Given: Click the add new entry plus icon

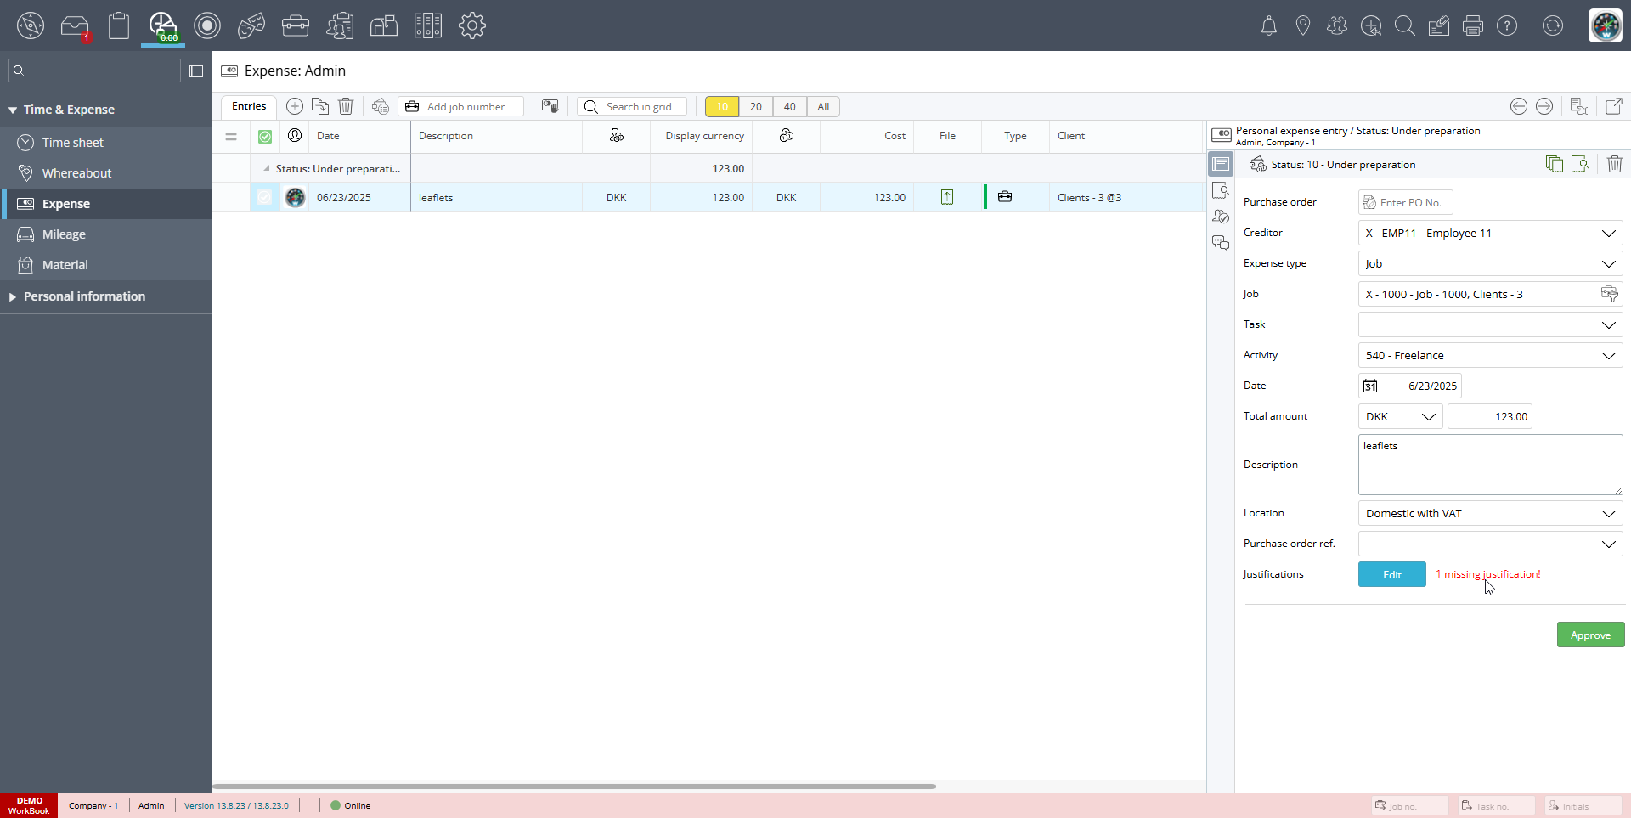Looking at the screenshot, I should [295, 106].
